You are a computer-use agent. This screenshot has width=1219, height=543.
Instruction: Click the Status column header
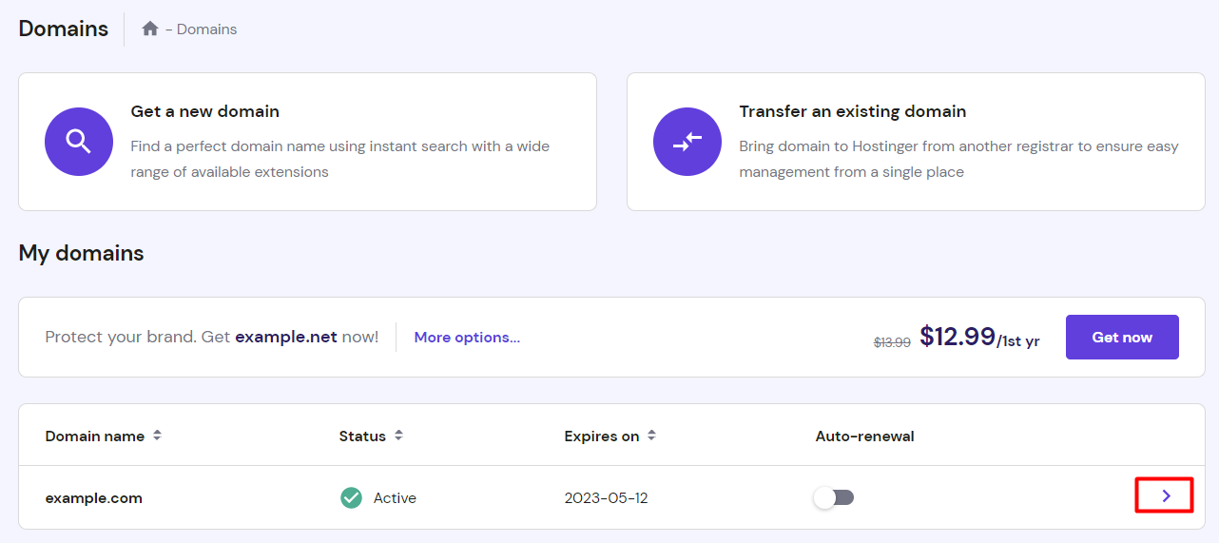pyautogui.click(x=362, y=436)
